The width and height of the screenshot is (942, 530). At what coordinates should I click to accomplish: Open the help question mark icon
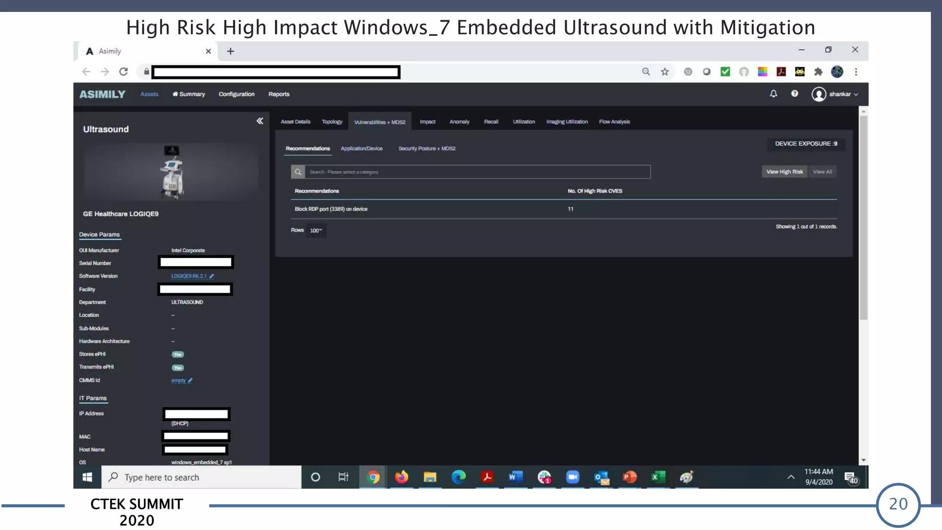[794, 94]
